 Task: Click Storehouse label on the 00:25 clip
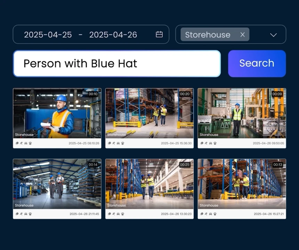tap(116, 205)
